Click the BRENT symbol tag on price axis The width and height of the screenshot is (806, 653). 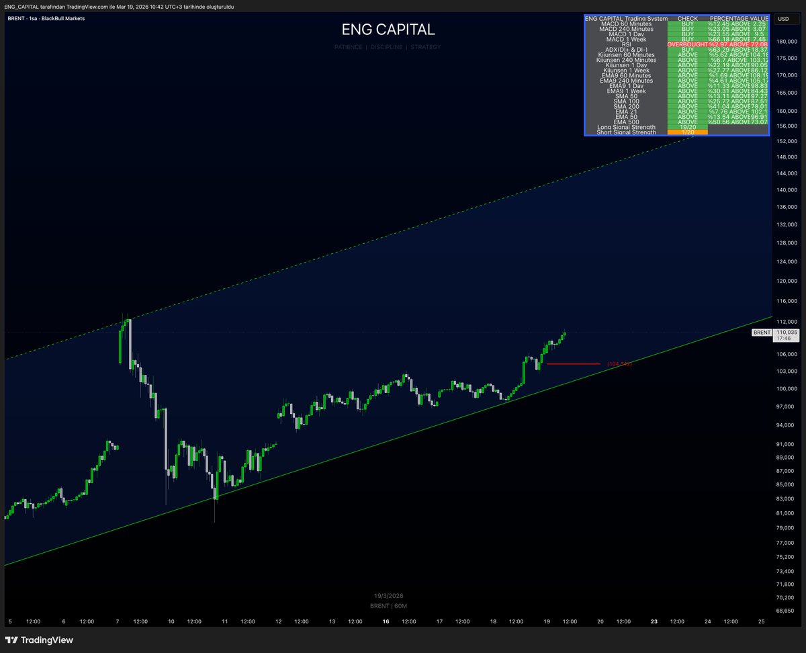tap(762, 333)
